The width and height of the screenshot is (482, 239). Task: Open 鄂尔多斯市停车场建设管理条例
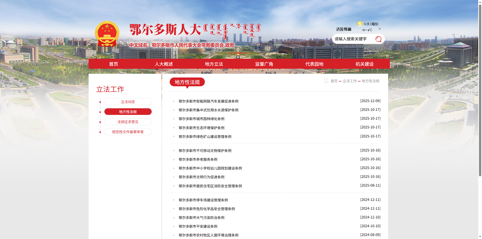pyautogui.click(x=203, y=200)
